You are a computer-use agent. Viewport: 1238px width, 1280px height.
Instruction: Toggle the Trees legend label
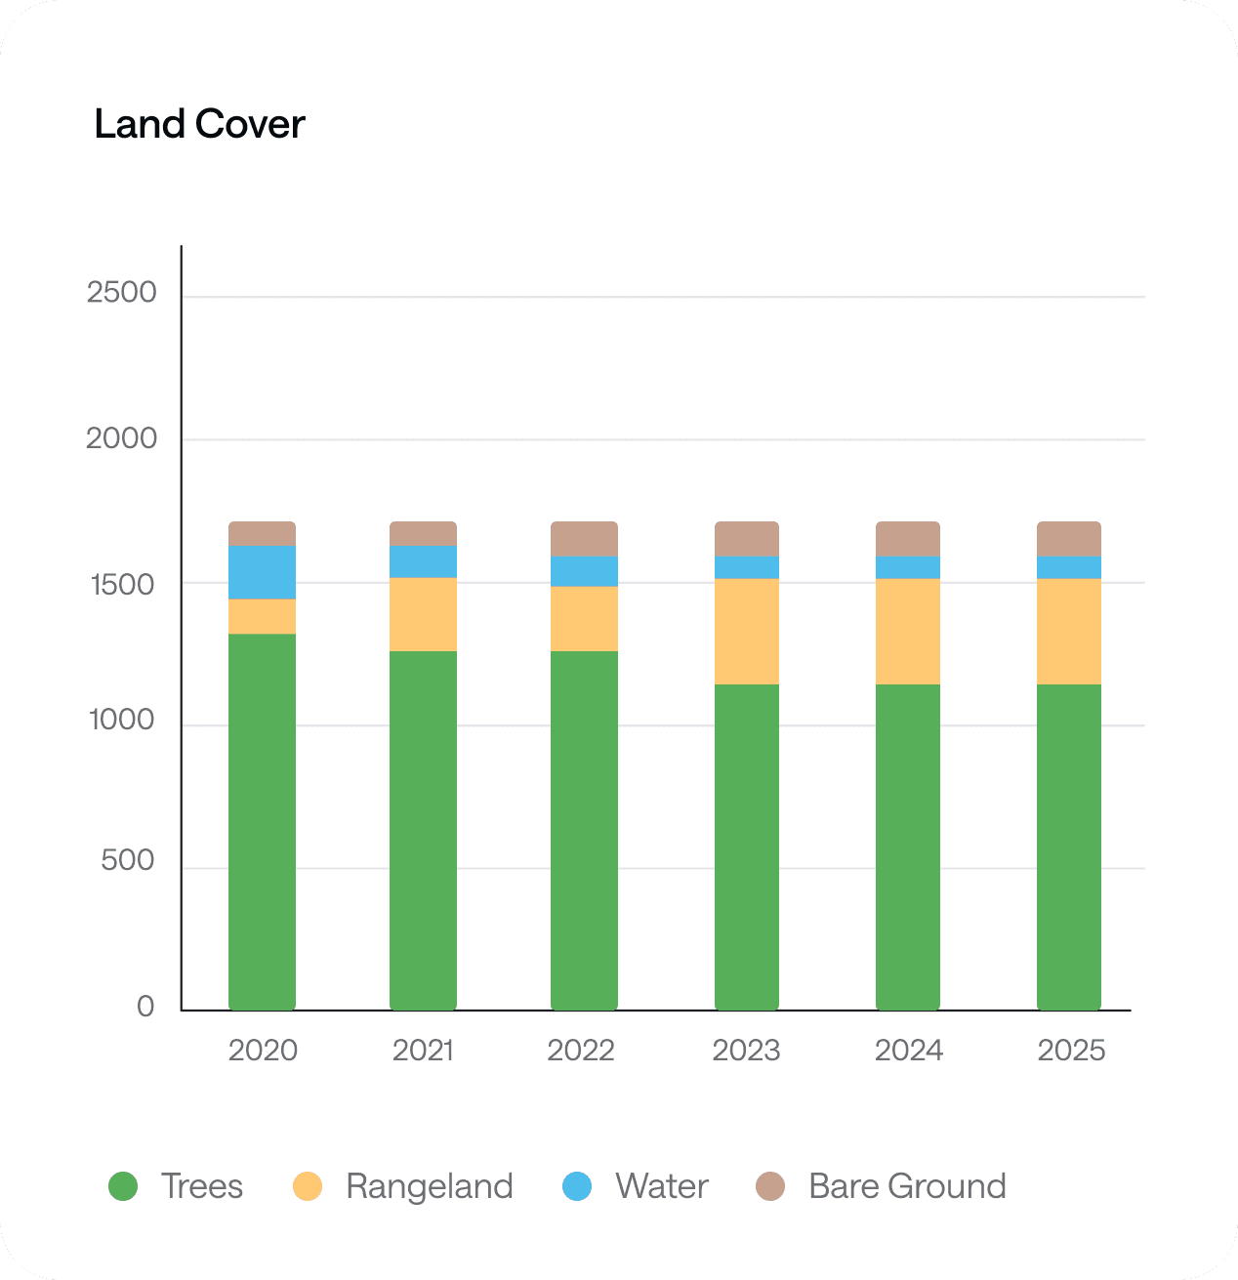coord(202,1186)
